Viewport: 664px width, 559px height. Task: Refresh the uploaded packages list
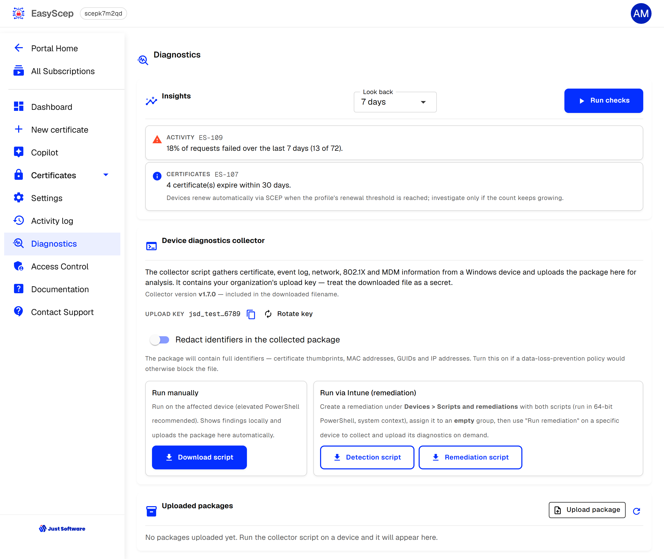coord(636,511)
